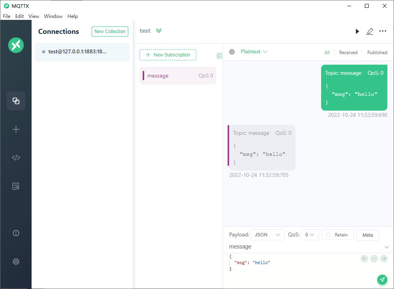This screenshot has width=394, height=289.
Task: Open the Help menu
Action: click(x=72, y=16)
